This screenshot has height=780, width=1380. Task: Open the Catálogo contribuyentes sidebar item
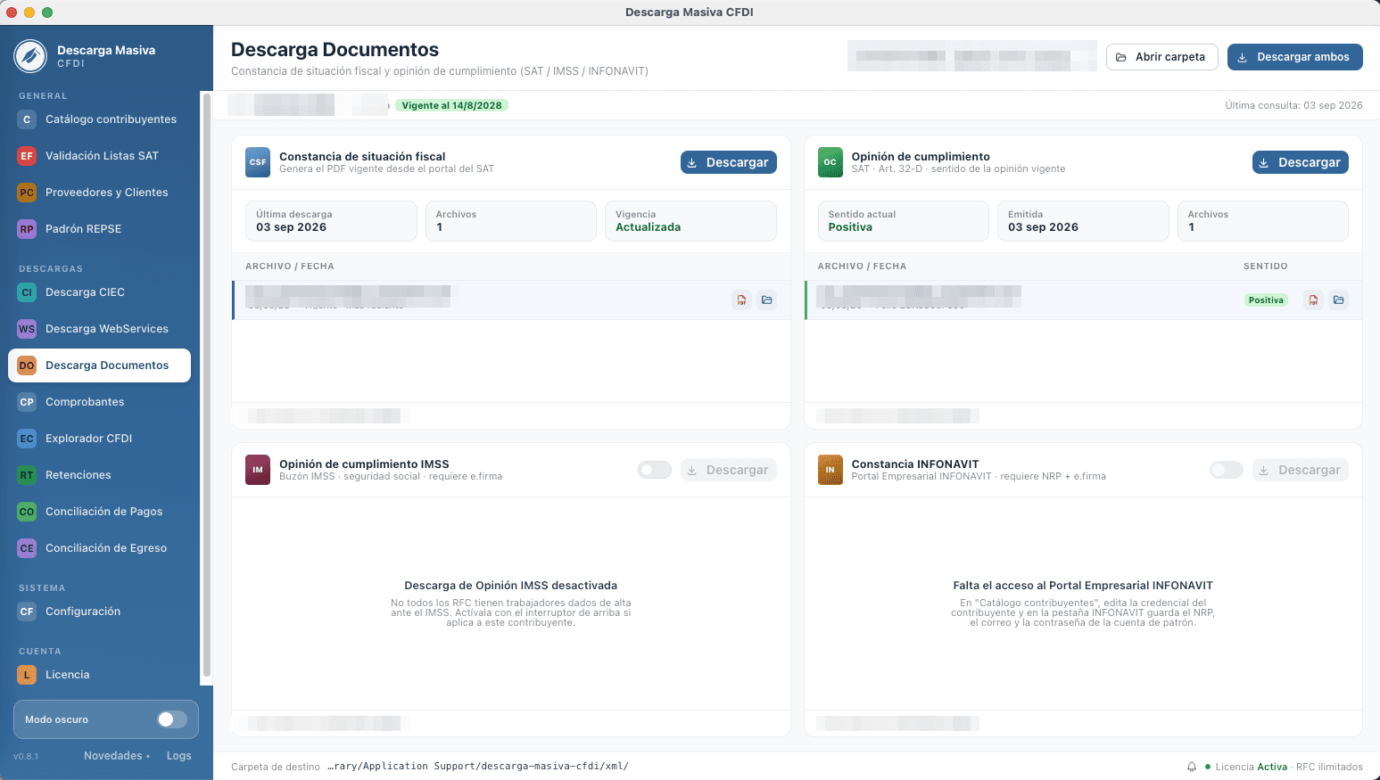pyautogui.click(x=99, y=119)
